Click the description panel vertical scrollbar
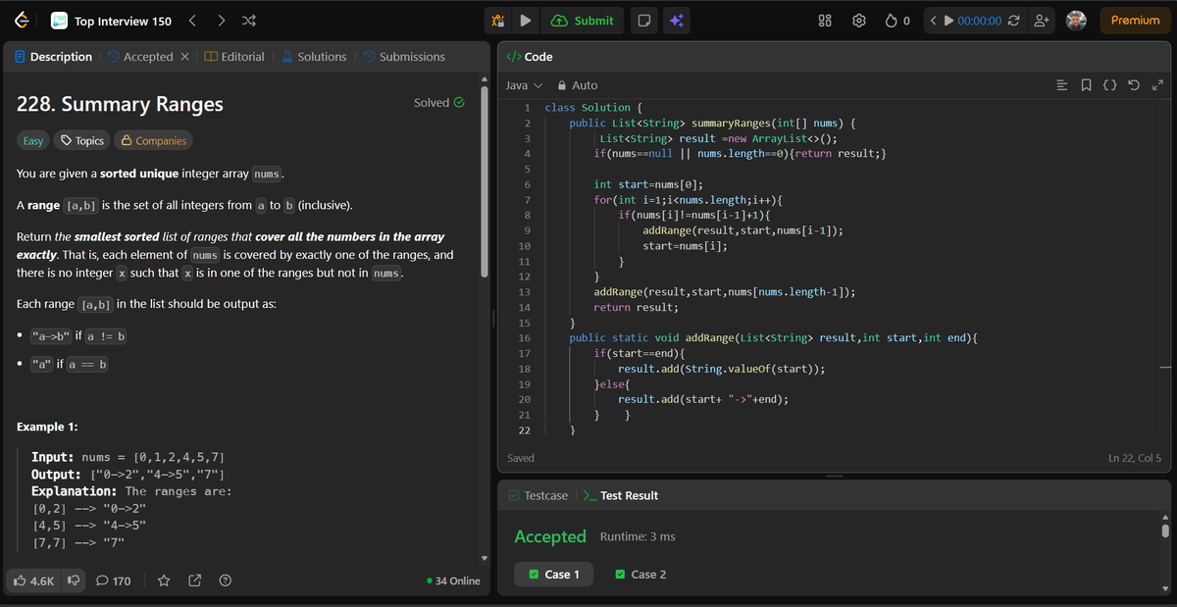This screenshot has width=1177, height=607. click(x=483, y=177)
